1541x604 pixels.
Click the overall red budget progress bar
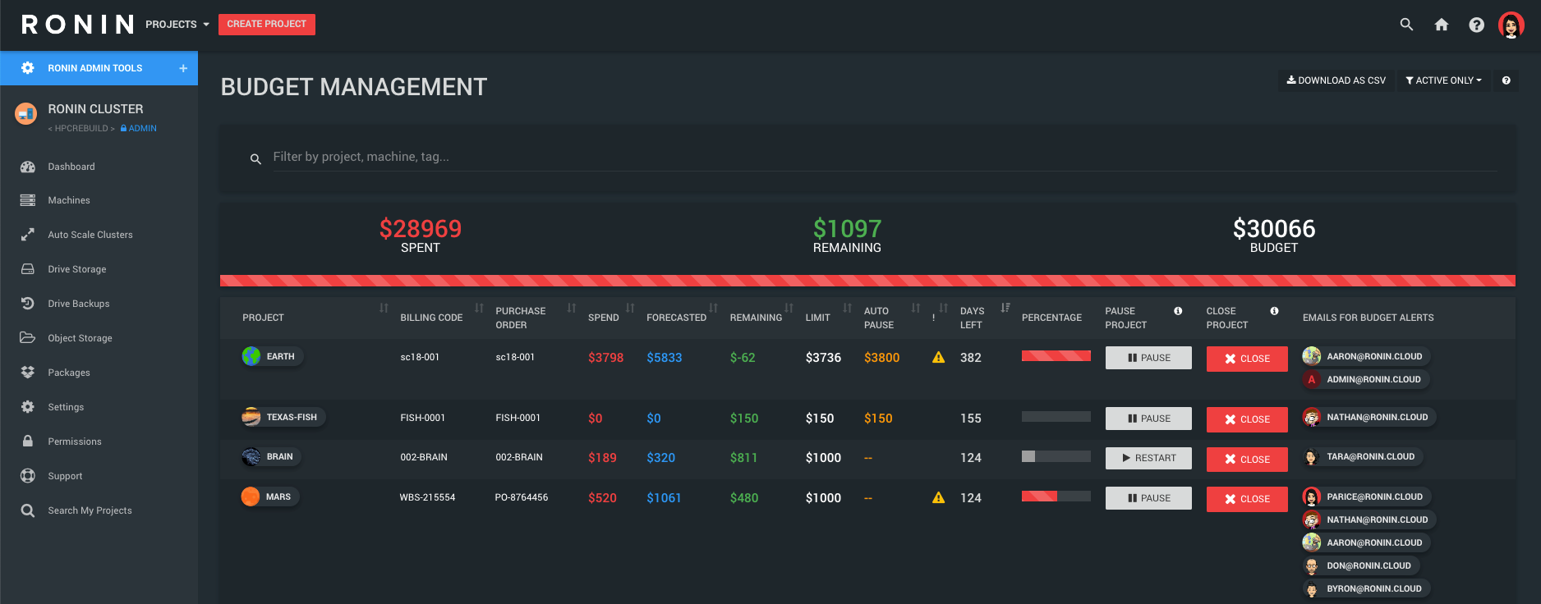pos(867,281)
